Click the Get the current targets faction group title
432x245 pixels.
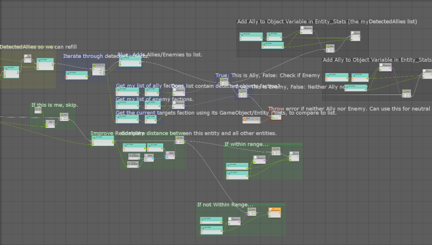coord(226,113)
